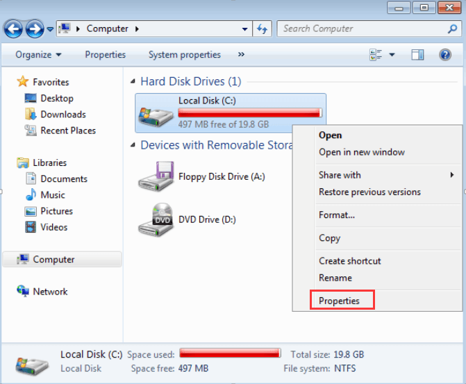
Task: Select Libraries in navigation pane
Action: 49,163
